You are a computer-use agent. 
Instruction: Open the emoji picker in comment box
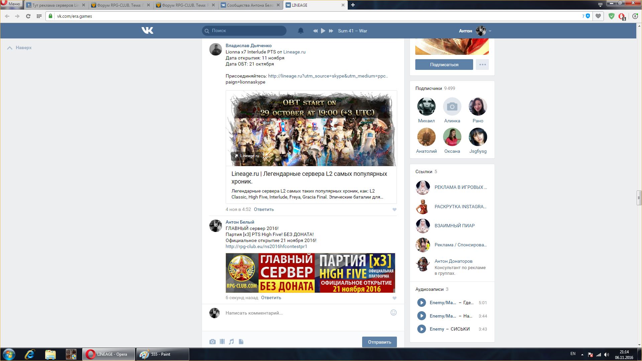click(394, 313)
